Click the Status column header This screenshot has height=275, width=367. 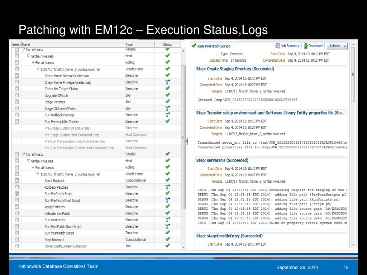coord(167,44)
